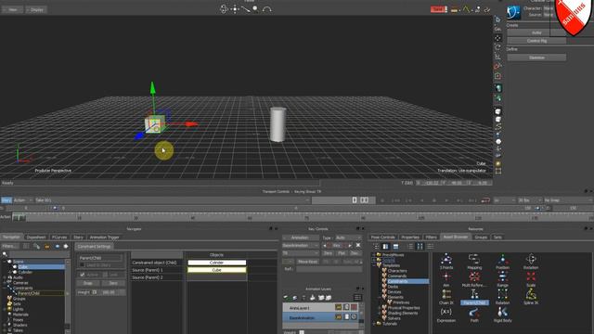Switch to the FCurves tab
594x334 pixels.
(59, 238)
